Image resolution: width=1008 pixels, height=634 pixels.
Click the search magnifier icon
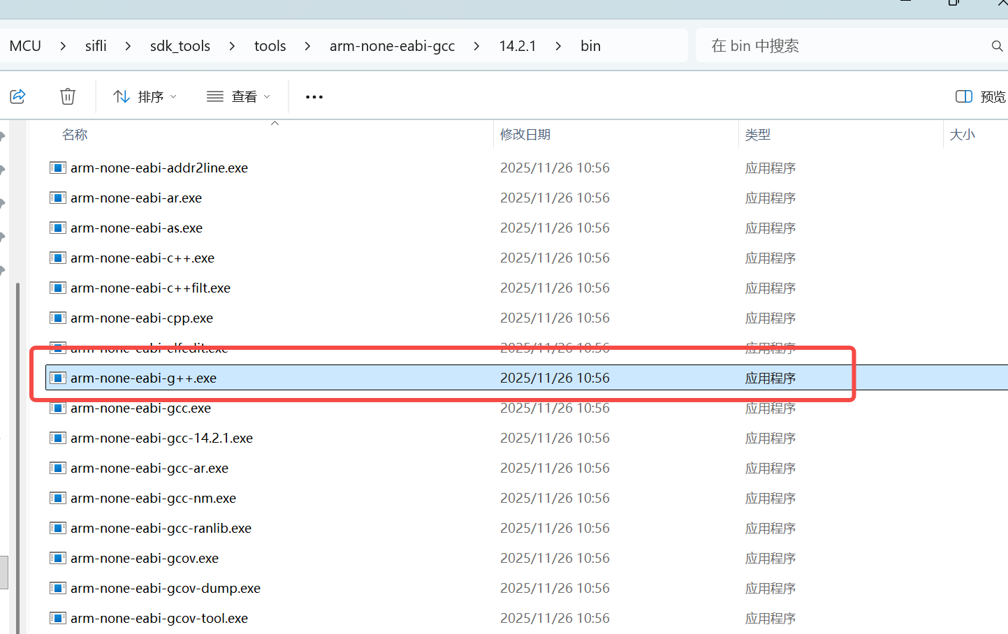pos(997,46)
